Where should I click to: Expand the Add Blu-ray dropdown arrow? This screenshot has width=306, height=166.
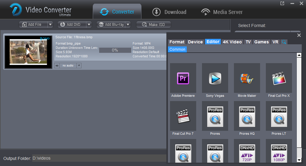click(x=128, y=25)
